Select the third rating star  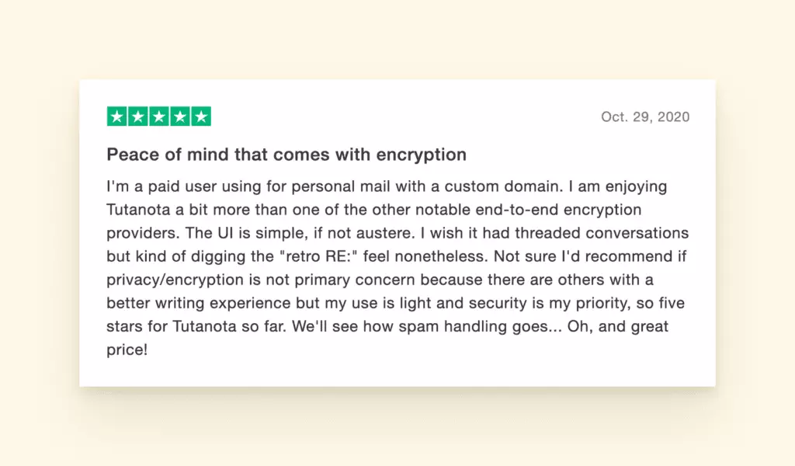point(159,117)
